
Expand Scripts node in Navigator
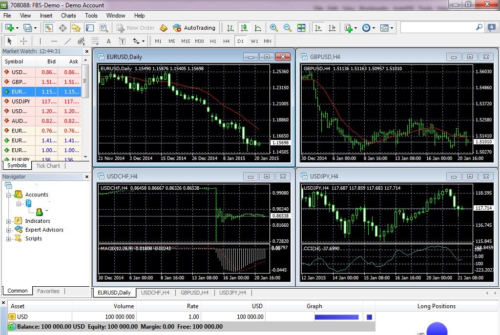click(9, 239)
